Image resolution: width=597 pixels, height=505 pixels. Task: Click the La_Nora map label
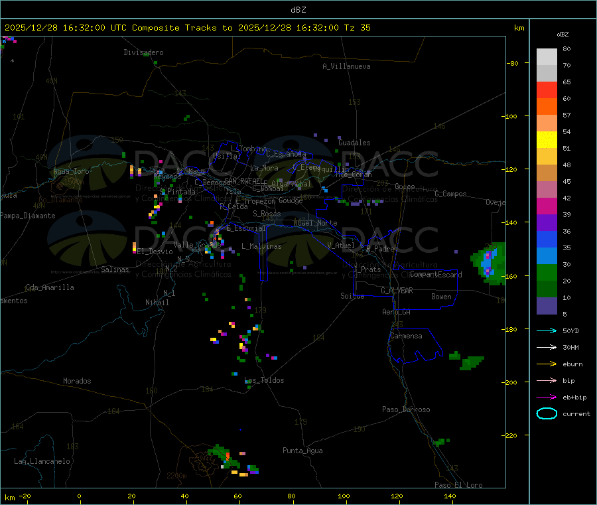[x=264, y=168]
